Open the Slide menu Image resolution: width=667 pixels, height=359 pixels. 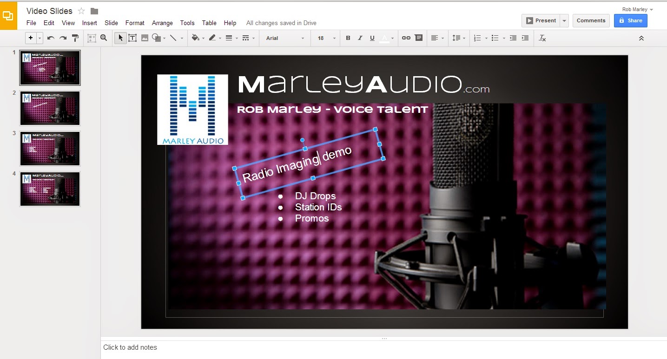tap(111, 23)
